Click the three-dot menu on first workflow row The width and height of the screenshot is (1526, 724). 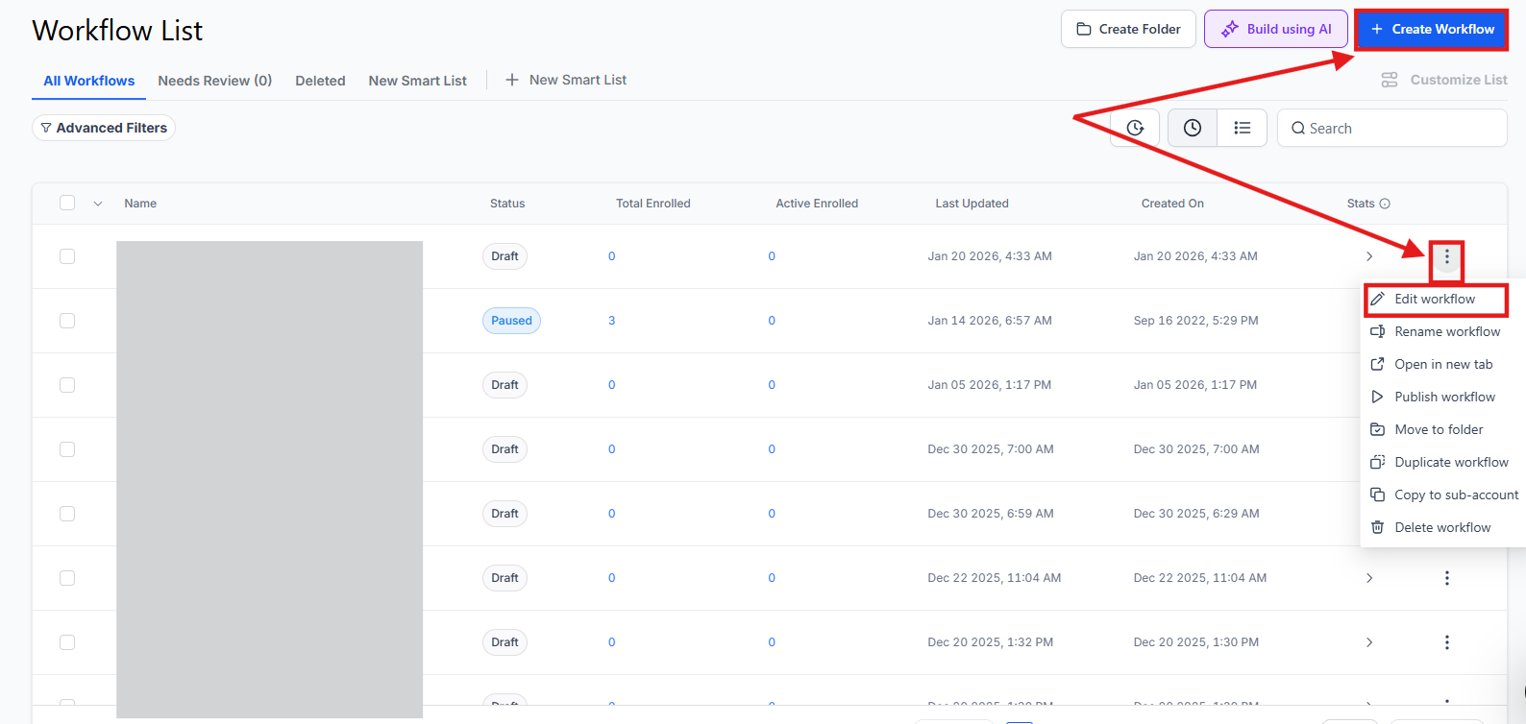click(x=1446, y=257)
